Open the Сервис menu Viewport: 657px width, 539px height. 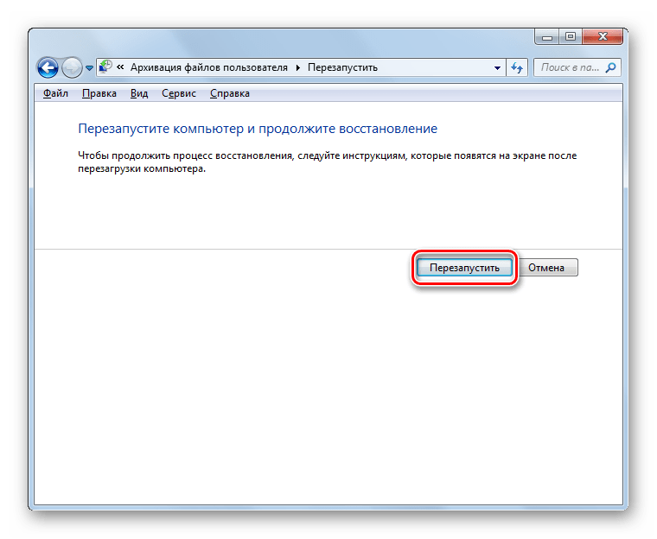pos(179,93)
